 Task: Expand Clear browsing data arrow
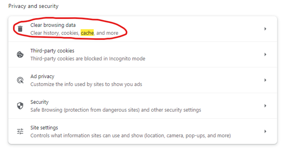click(x=265, y=29)
